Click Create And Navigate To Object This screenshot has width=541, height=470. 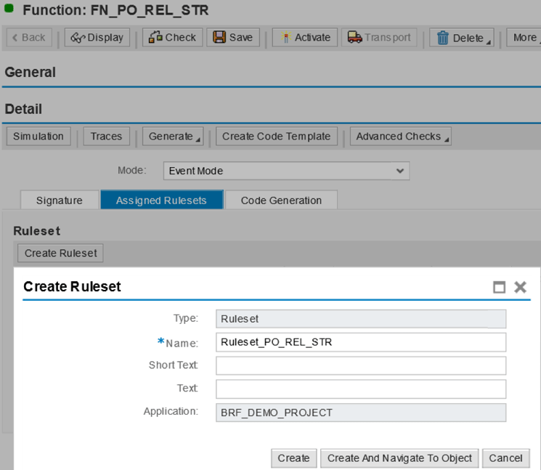pyautogui.click(x=399, y=458)
